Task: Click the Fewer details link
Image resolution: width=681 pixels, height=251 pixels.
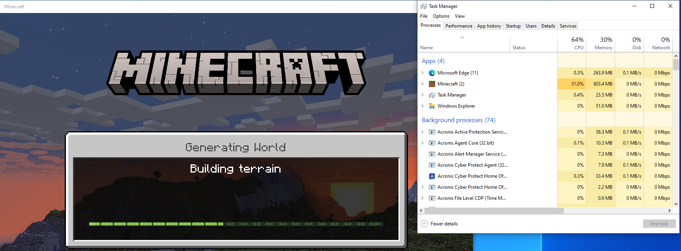Action: point(444,224)
